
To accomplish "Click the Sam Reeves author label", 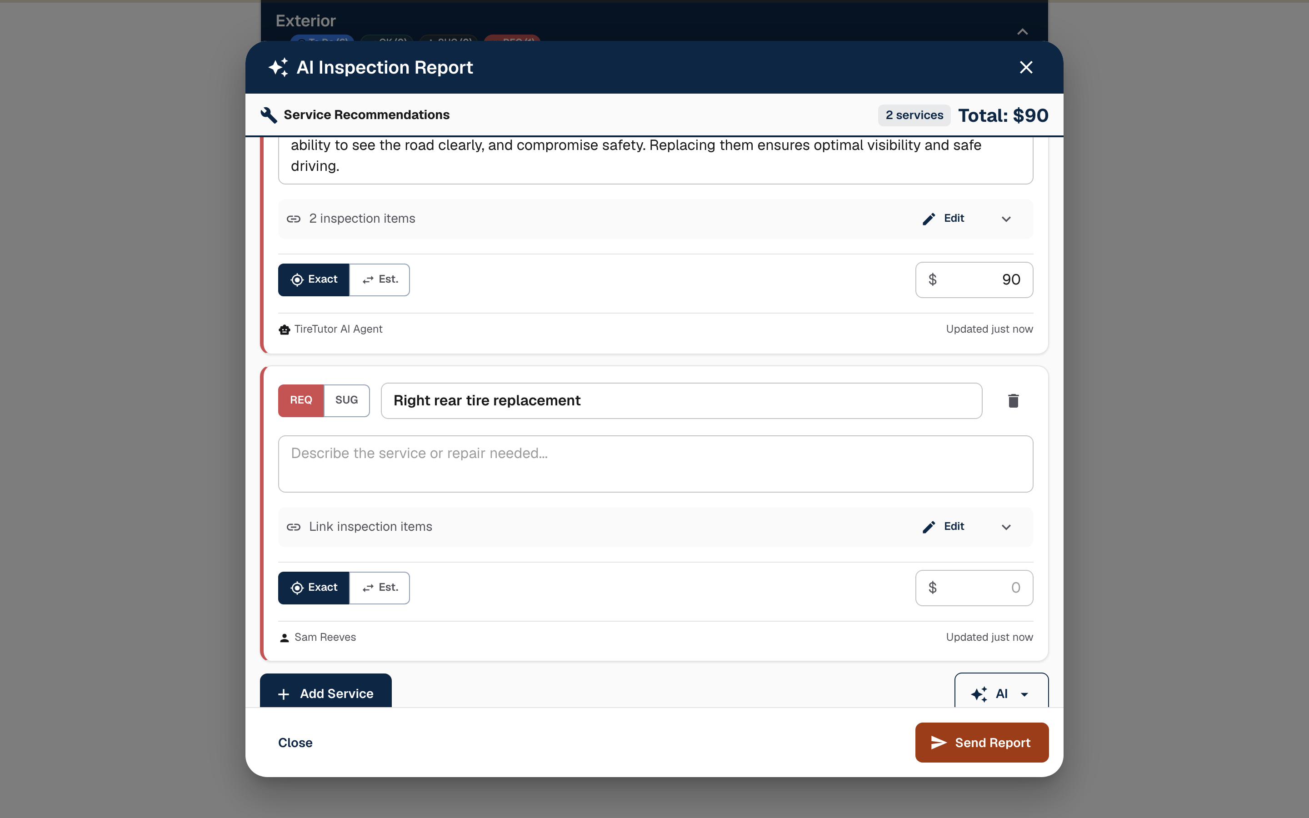I will click(325, 637).
